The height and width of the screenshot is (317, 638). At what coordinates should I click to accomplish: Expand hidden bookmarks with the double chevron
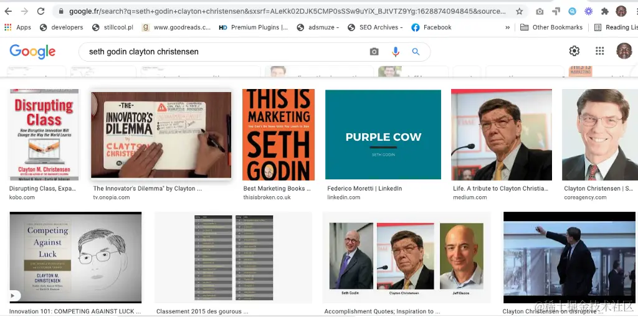507,27
